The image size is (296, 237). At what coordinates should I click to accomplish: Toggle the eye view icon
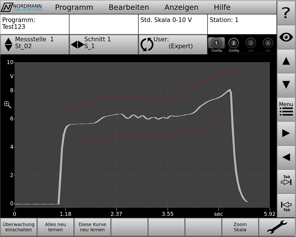click(x=286, y=37)
